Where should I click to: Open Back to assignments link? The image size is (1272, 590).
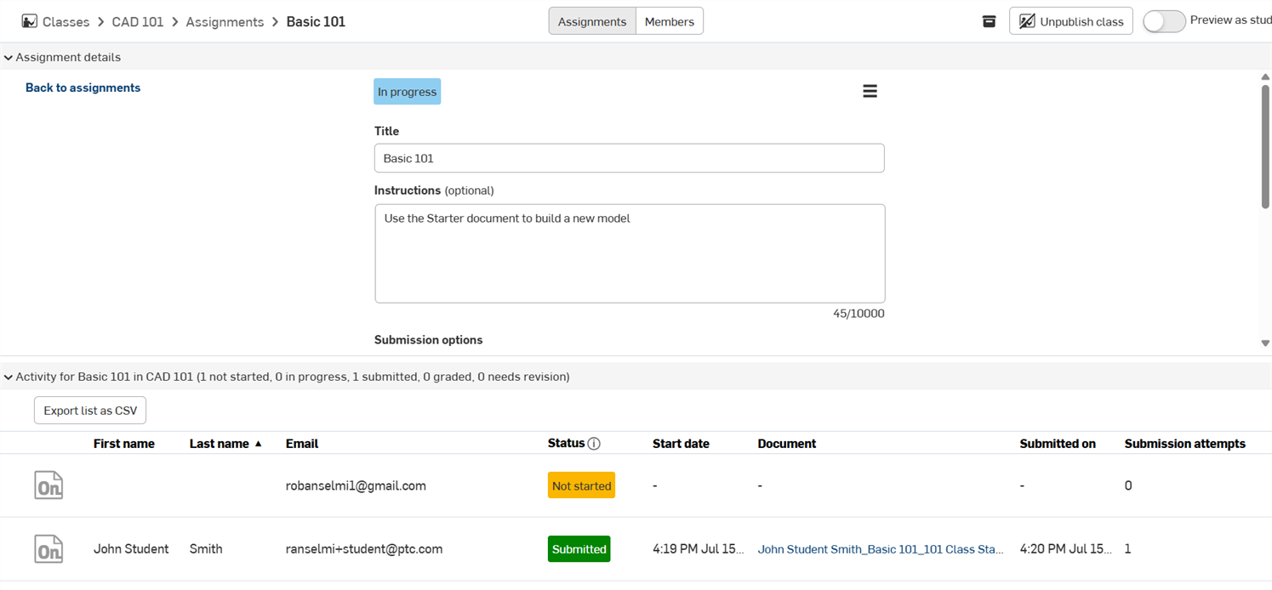point(83,88)
